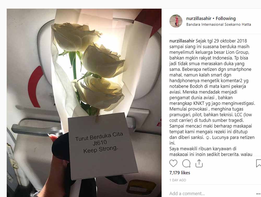Image resolution: width=261 pixels, height=197 pixels.
Task: View the 7,179 likes list
Action: 180,173
